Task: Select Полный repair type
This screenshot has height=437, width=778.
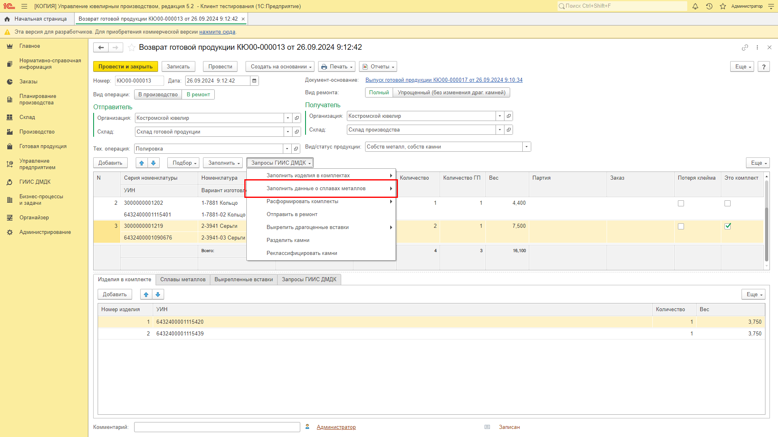Action: (379, 93)
